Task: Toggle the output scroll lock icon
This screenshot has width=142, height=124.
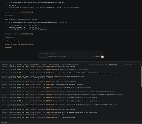Action: (x=129, y=64)
